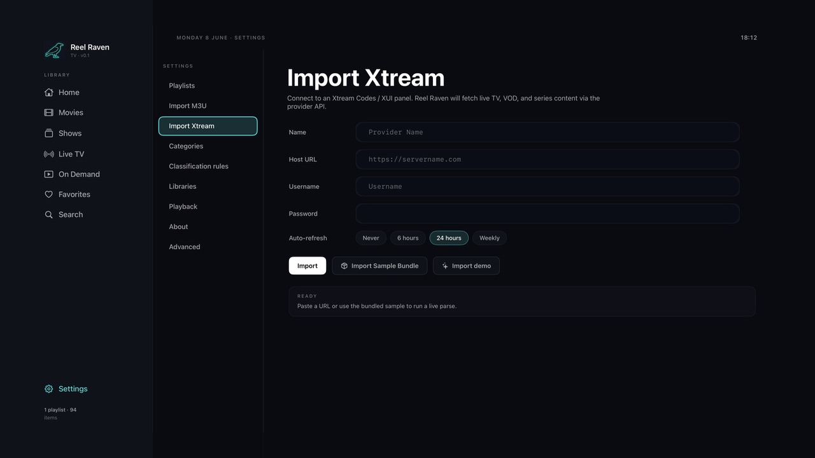Focus the Password input field

548,214
